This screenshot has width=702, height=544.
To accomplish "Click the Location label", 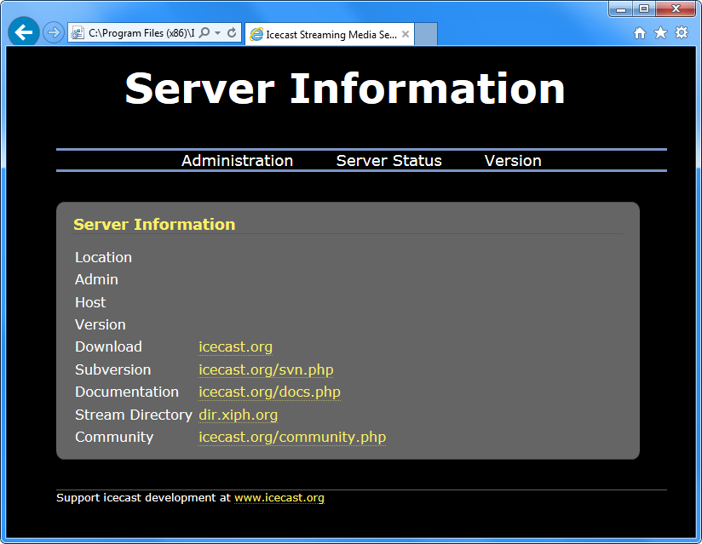I will (103, 258).
